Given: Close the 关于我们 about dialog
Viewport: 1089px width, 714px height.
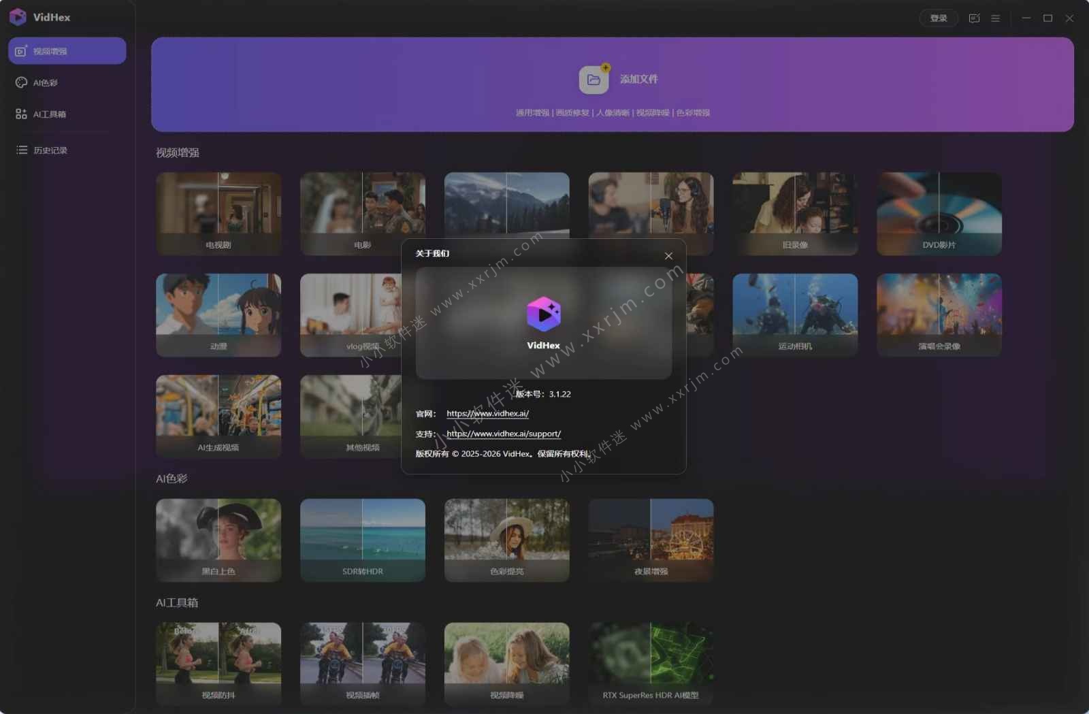Looking at the screenshot, I should coord(668,256).
